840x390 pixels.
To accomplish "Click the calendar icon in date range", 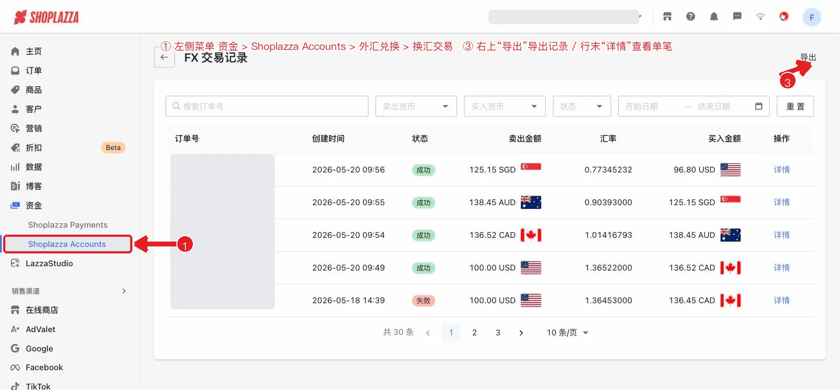I will click(759, 106).
